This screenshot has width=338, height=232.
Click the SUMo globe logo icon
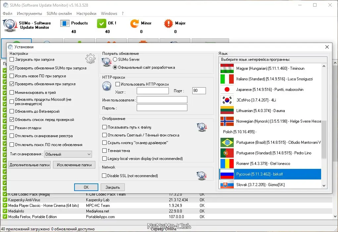pos(10,25)
